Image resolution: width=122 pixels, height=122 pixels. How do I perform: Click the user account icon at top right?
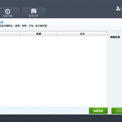118,8
